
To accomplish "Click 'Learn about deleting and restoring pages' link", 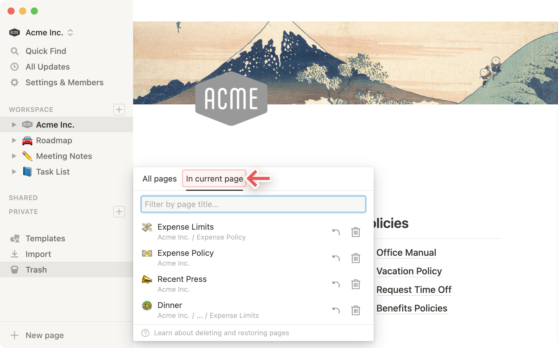I will 221,333.
